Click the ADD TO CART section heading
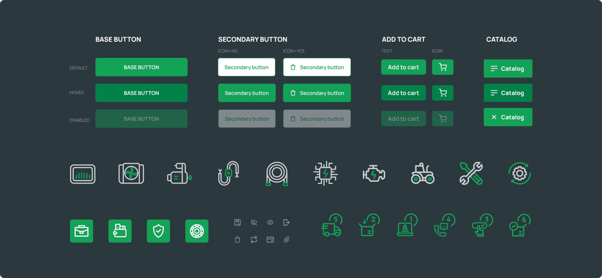 click(404, 39)
